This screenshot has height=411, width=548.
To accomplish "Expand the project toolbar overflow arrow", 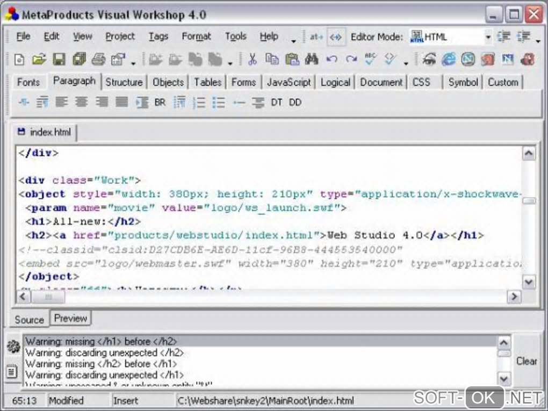I will pos(230,63).
